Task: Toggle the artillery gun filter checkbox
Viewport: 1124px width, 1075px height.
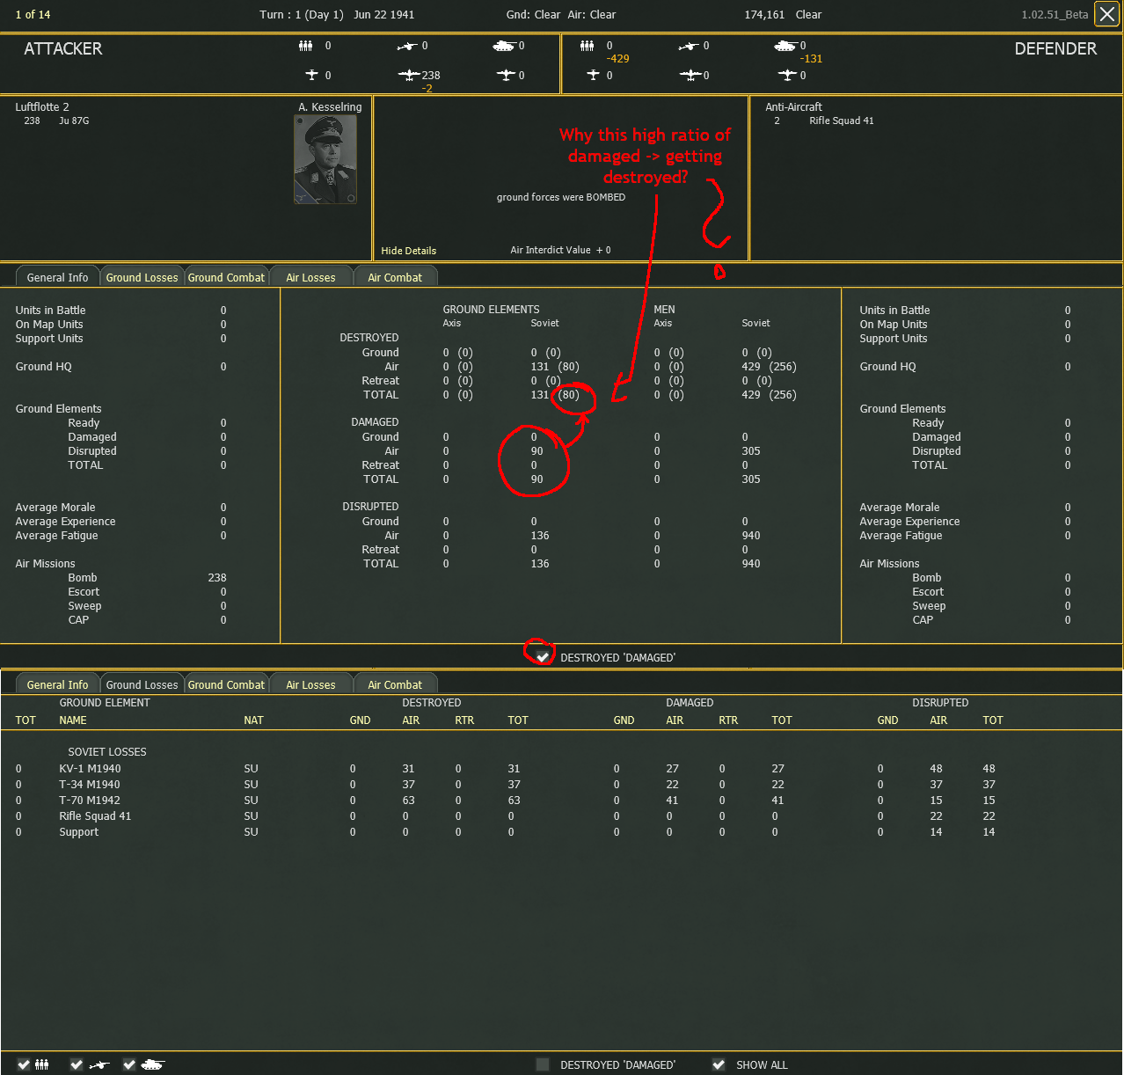Action: (77, 1064)
